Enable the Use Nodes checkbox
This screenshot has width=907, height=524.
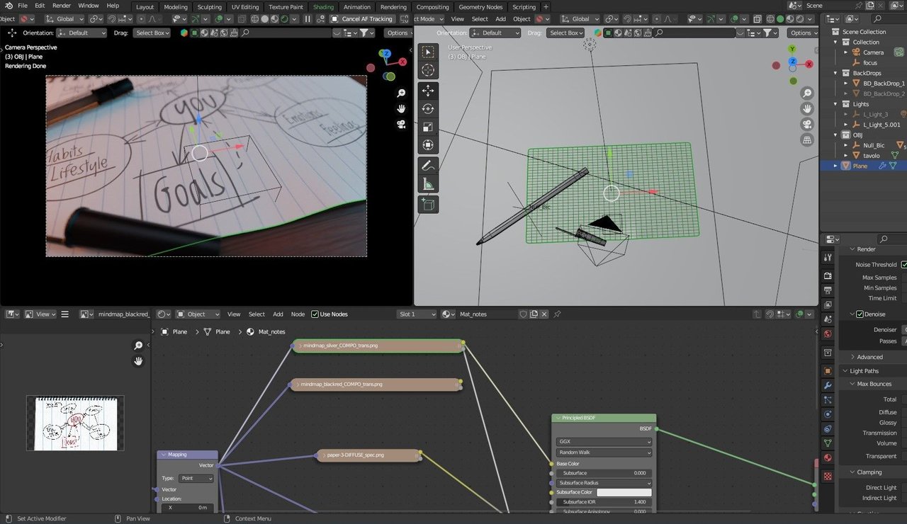[315, 314]
